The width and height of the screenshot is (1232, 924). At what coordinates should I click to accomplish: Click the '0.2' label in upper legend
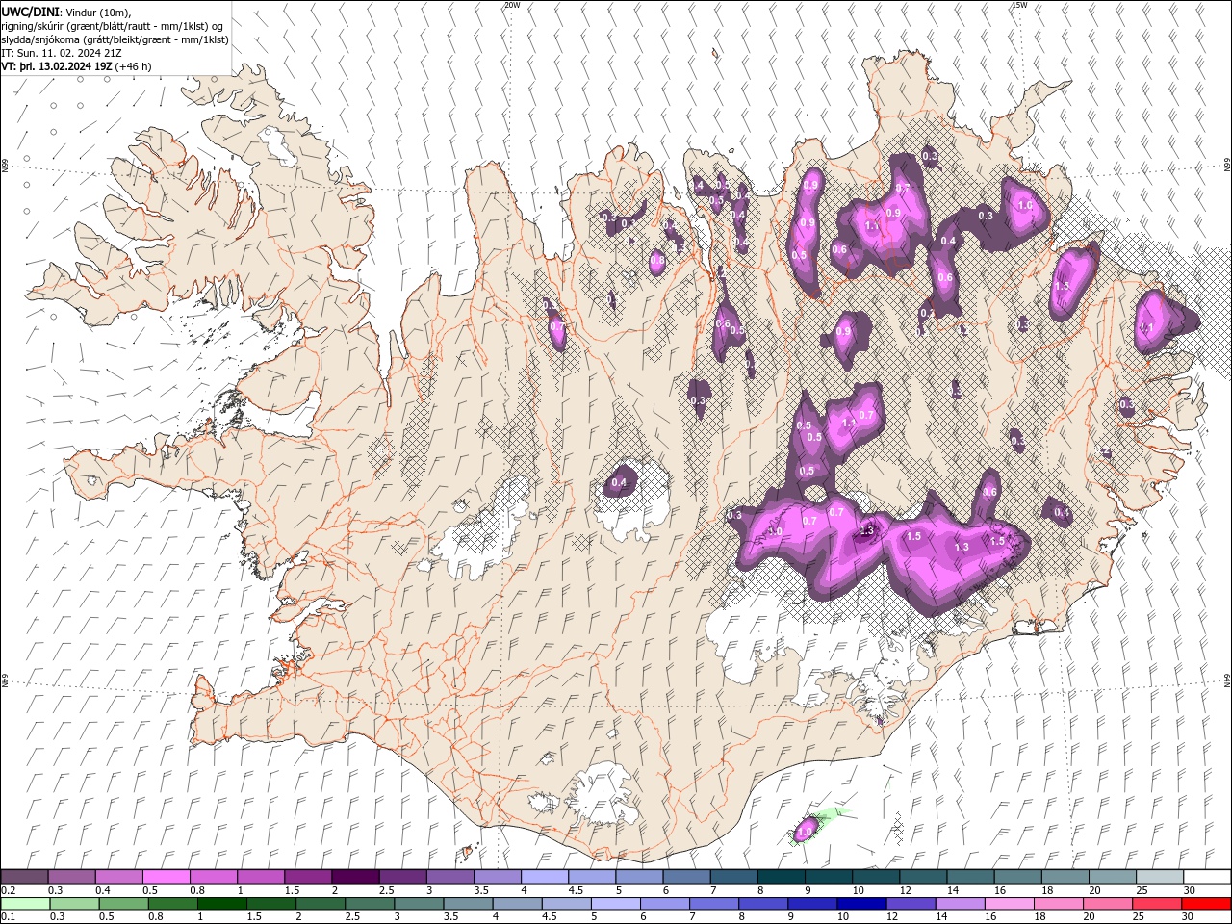pos(9,890)
